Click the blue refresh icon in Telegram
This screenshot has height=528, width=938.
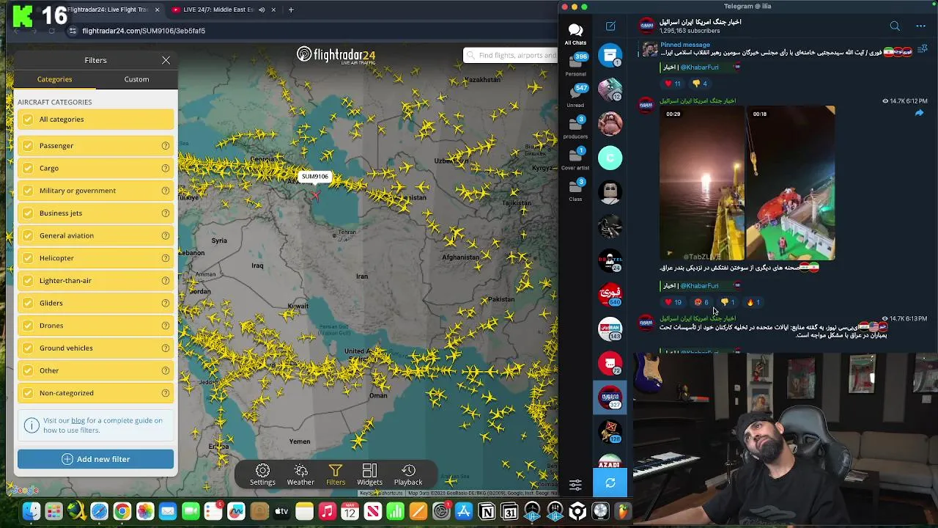click(x=610, y=483)
